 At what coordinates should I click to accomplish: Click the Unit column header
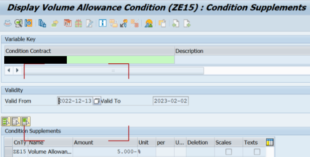click(x=146, y=142)
